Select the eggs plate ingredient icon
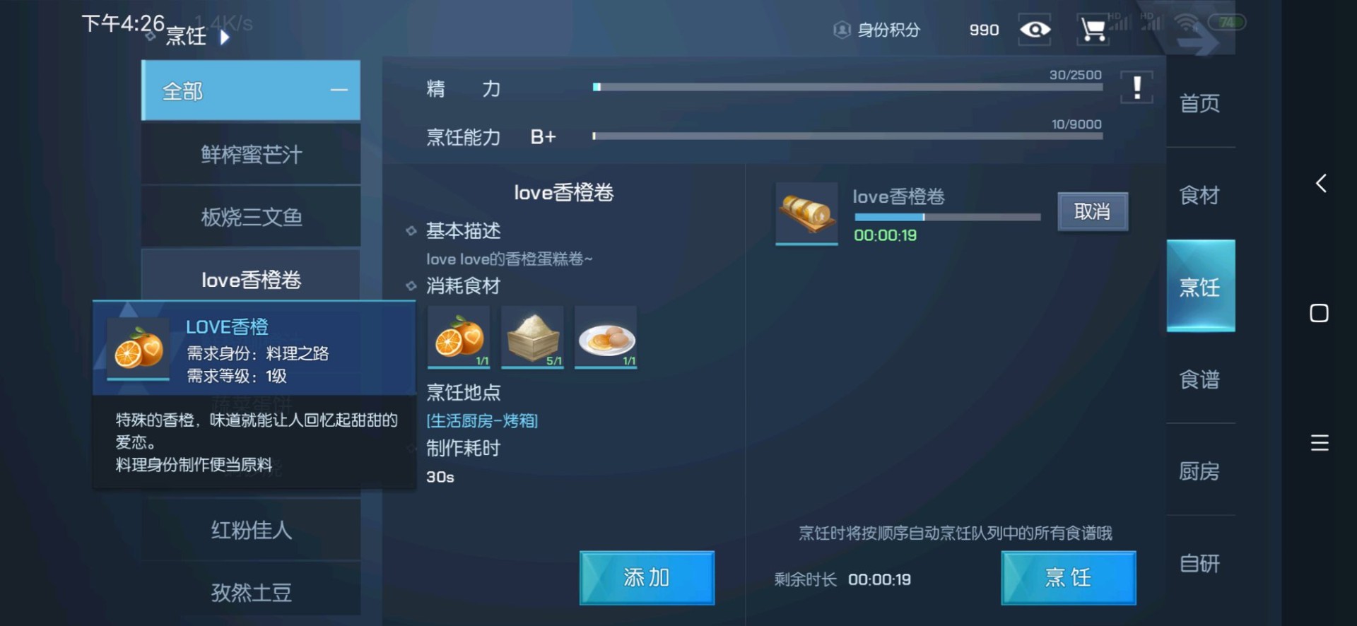The height and width of the screenshot is (626, 1357). click(606, 337)
